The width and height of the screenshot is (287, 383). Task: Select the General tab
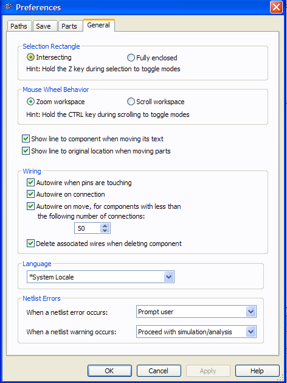(99, 25)
